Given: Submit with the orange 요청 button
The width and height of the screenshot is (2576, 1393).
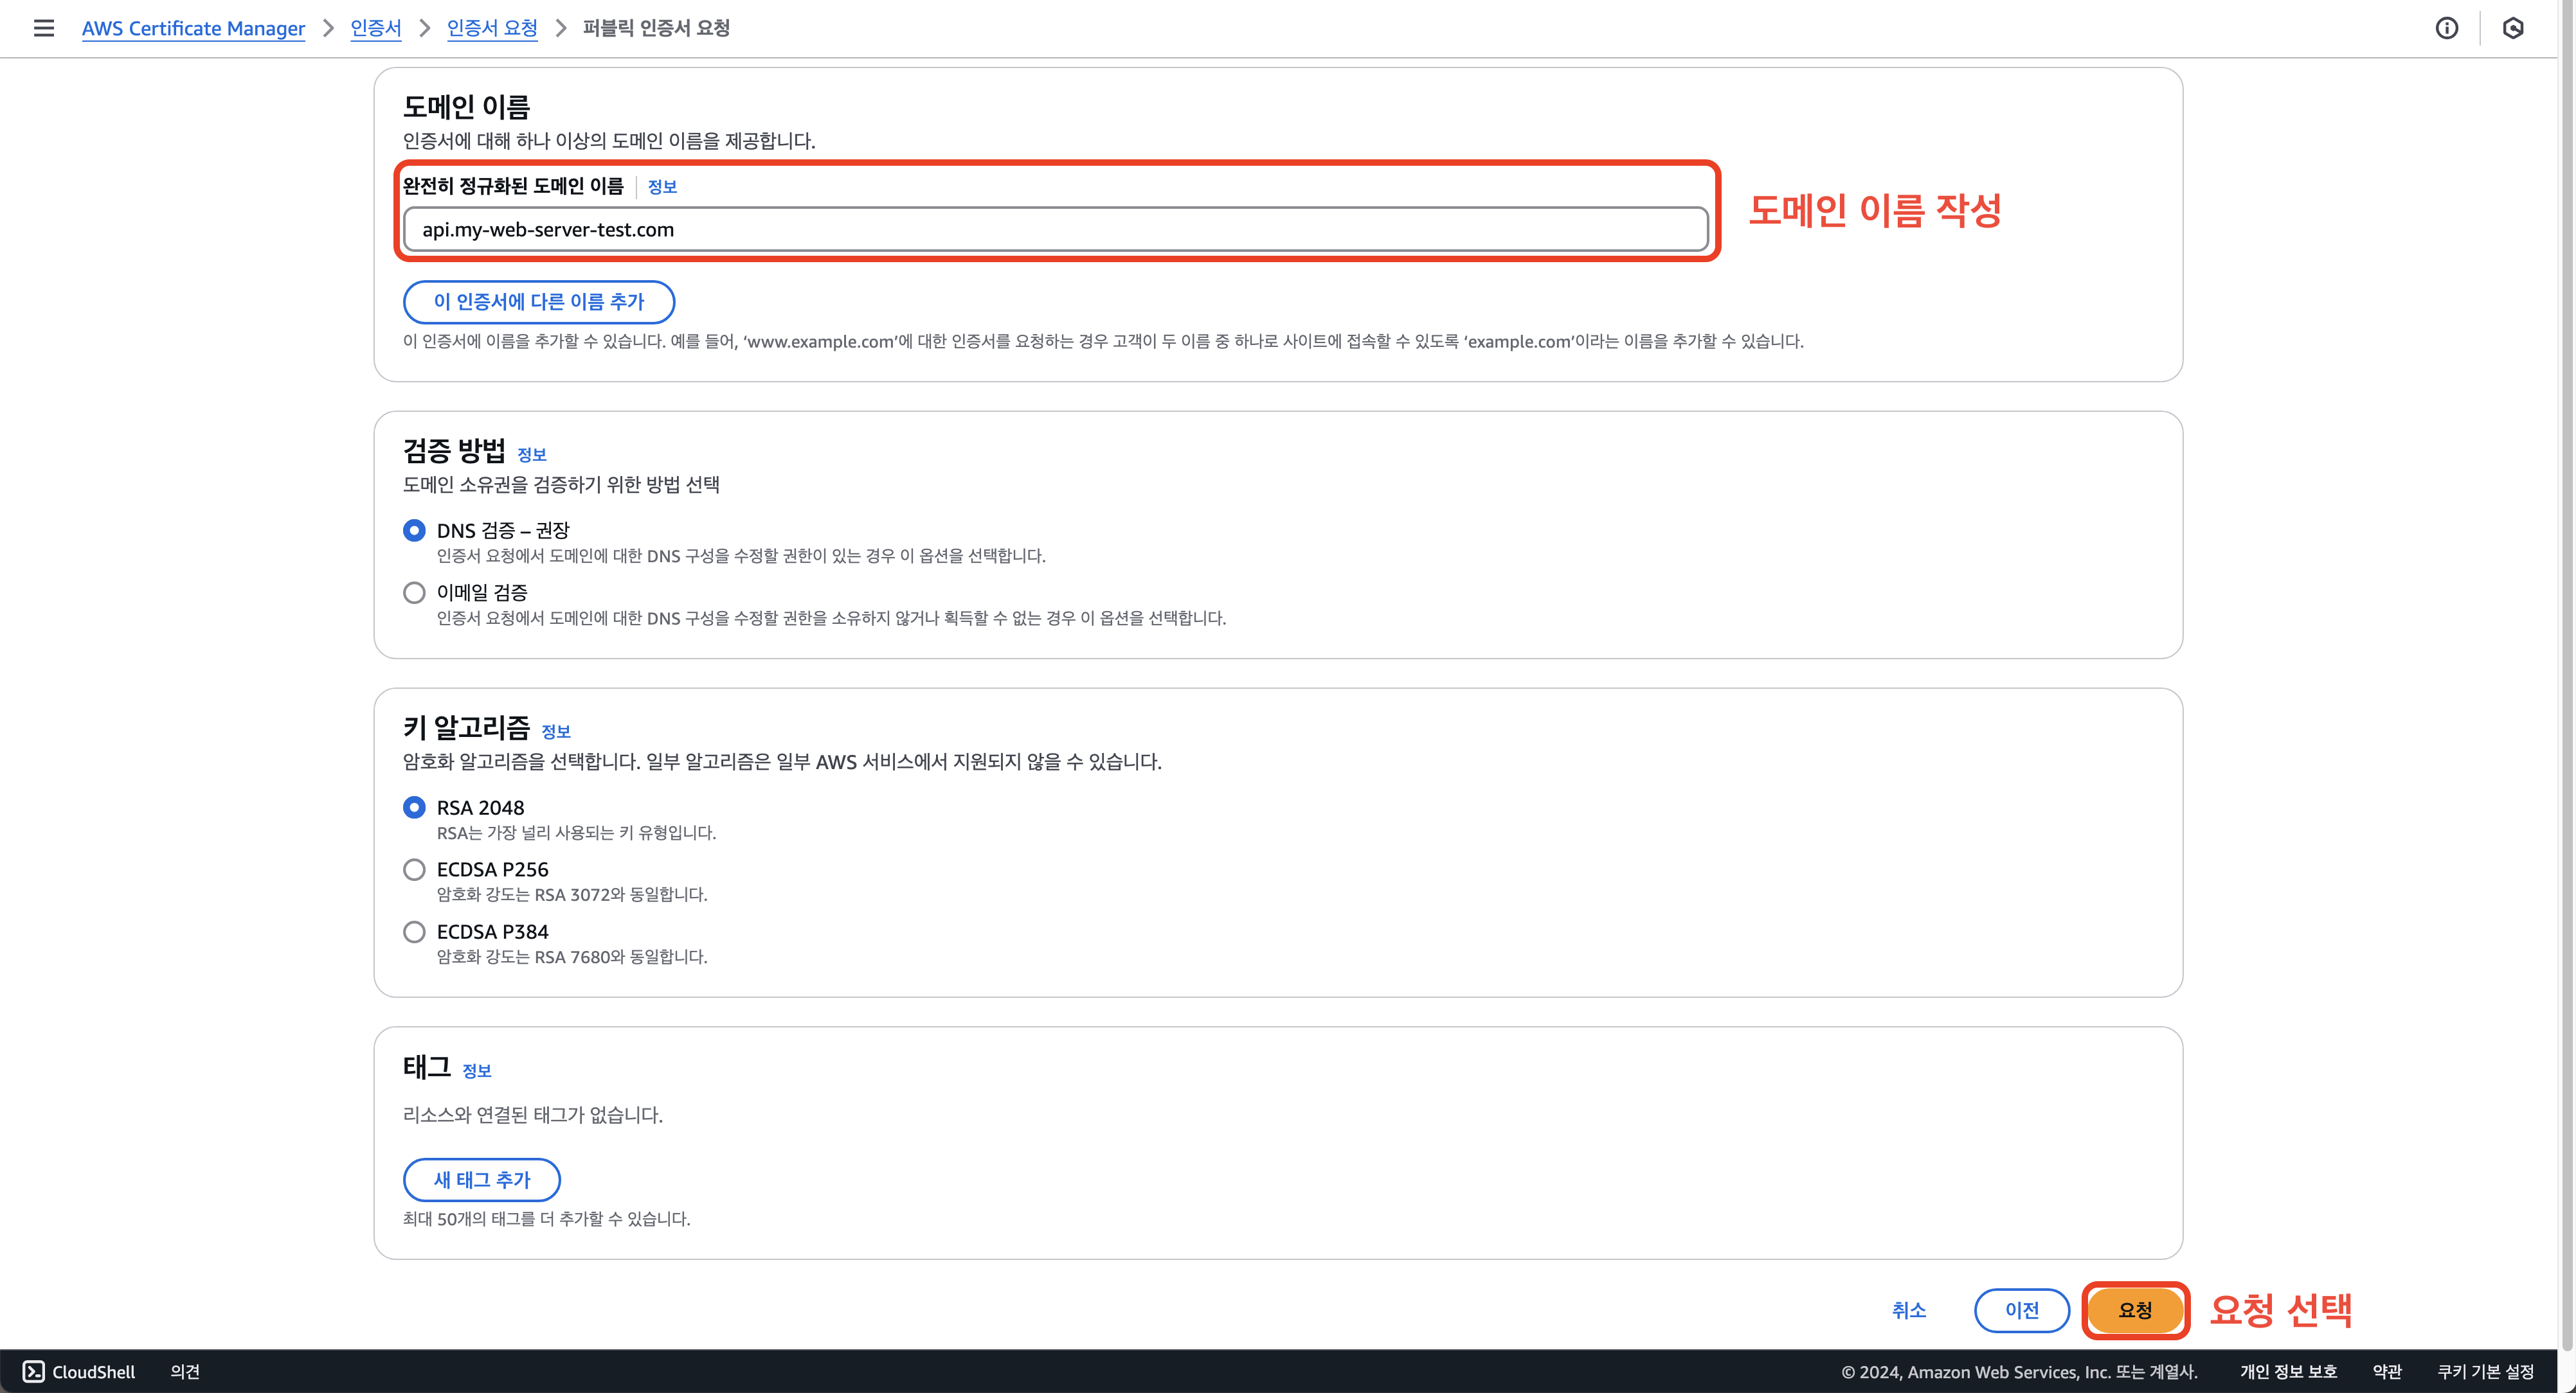Looking at the screenshot, I should (x=2135, y=1310).
